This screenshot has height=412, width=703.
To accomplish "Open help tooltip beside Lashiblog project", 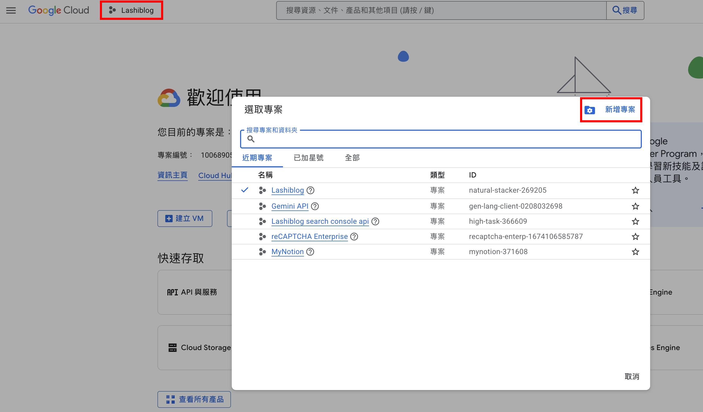I will pos(310,190).
